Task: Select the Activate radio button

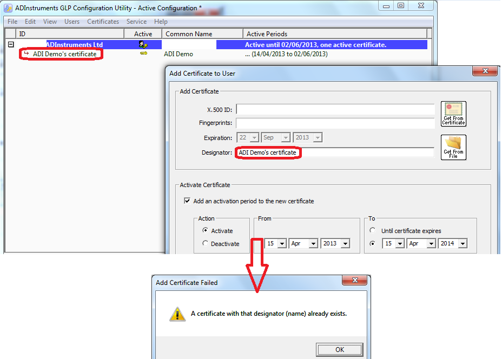Action: pos(205,231)
